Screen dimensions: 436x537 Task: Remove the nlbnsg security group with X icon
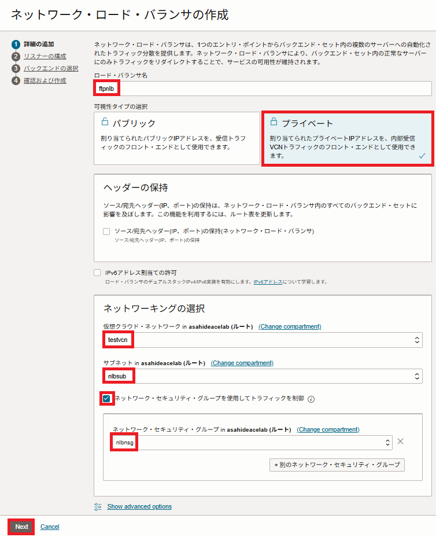[x=400, y=442]
